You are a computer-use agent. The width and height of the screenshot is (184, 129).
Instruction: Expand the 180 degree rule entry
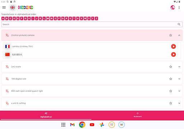tap(179, 79)
